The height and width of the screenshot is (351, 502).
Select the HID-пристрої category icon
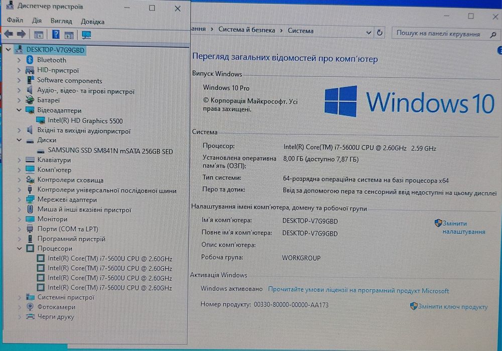click(30, 70)
